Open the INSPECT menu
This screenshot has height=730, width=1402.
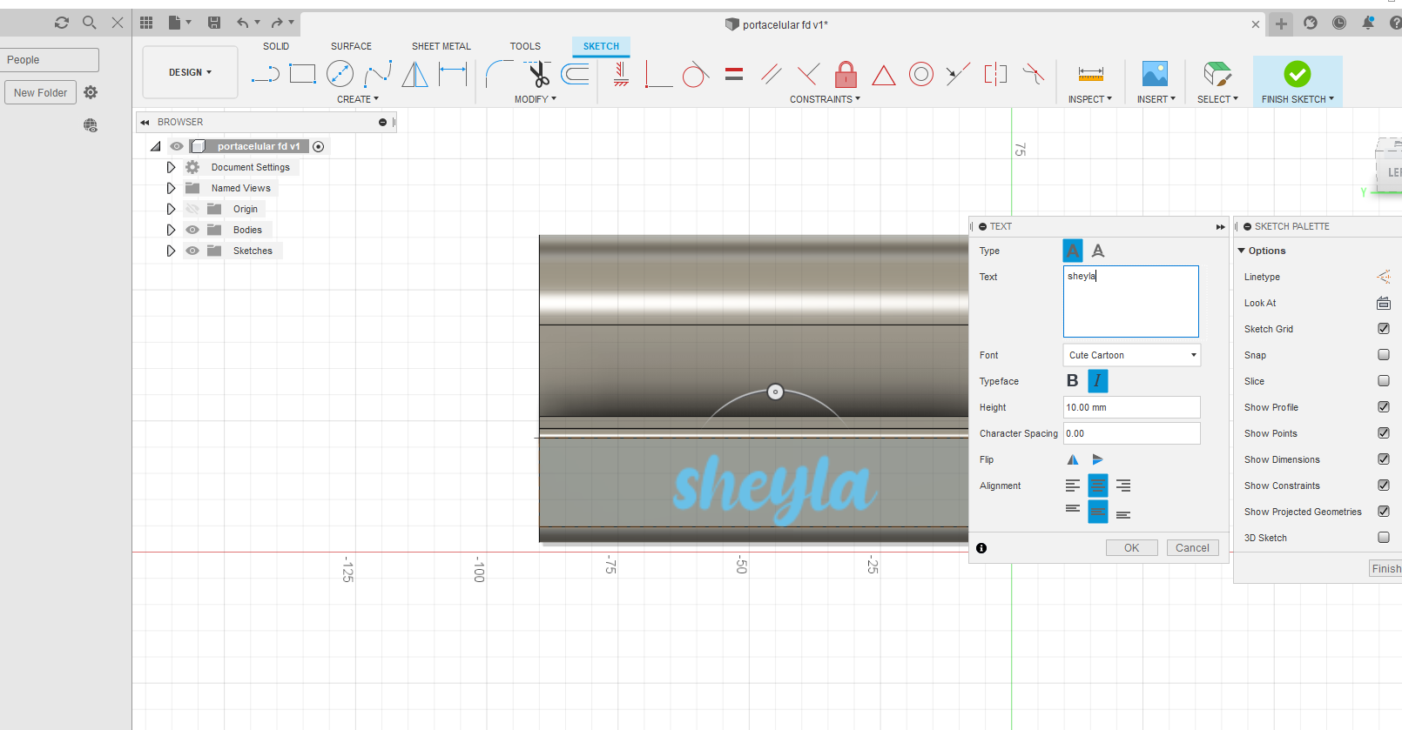coord(1090,99)
